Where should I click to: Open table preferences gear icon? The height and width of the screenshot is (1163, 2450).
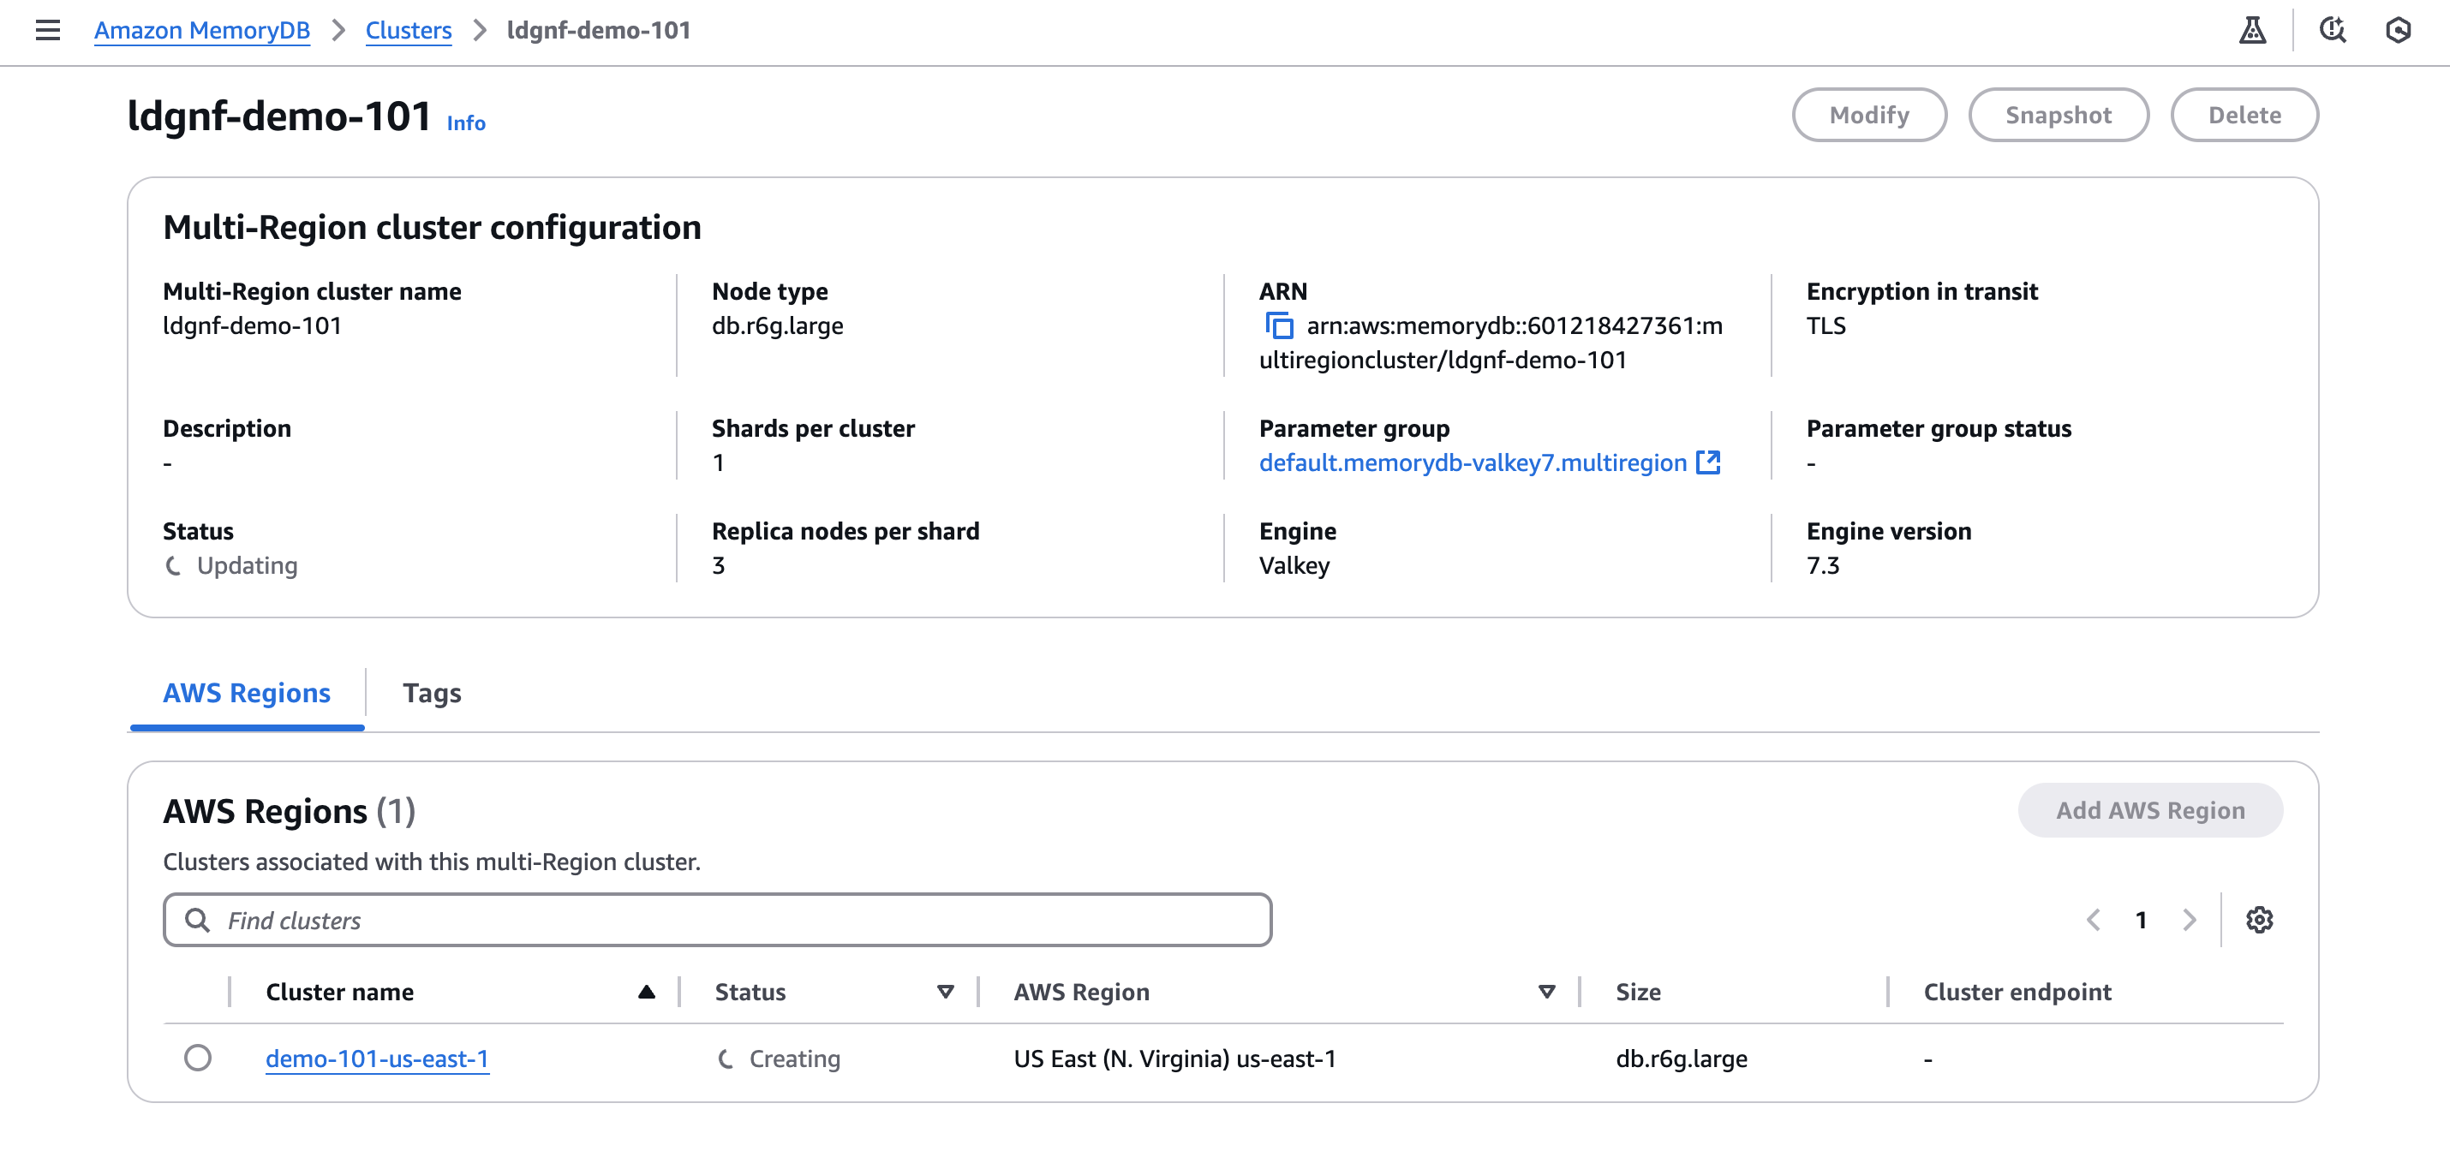tap(2261, 920)
